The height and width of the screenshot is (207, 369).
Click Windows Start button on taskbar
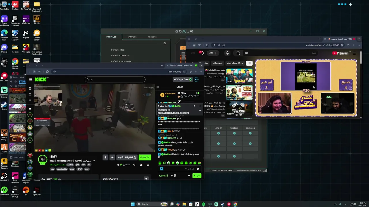click(133, 204)
